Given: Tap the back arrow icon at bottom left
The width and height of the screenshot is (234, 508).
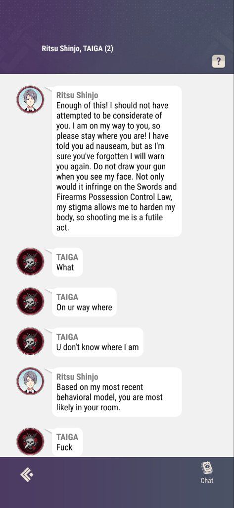Looking at the screenshot, I should [27, 475].
